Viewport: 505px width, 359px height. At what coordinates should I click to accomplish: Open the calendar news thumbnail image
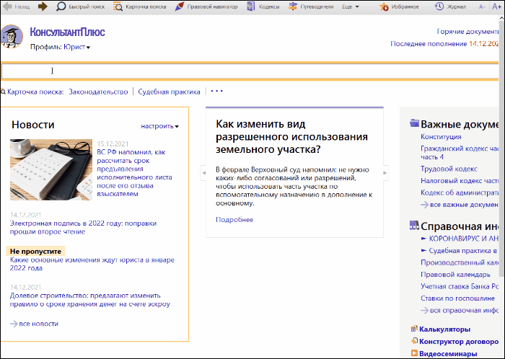[x=51, y=169]
